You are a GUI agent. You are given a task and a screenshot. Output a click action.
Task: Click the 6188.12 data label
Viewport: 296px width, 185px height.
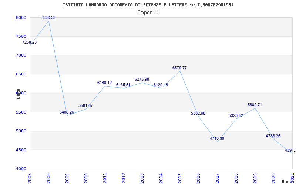pyautogui.click(x=104, y=83)
